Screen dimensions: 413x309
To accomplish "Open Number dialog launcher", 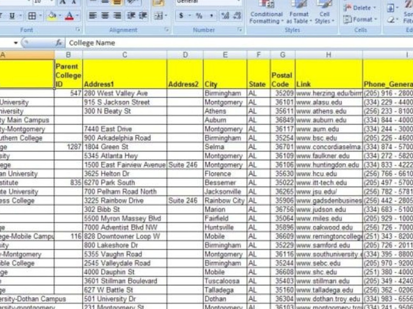I will click(240, 30).
